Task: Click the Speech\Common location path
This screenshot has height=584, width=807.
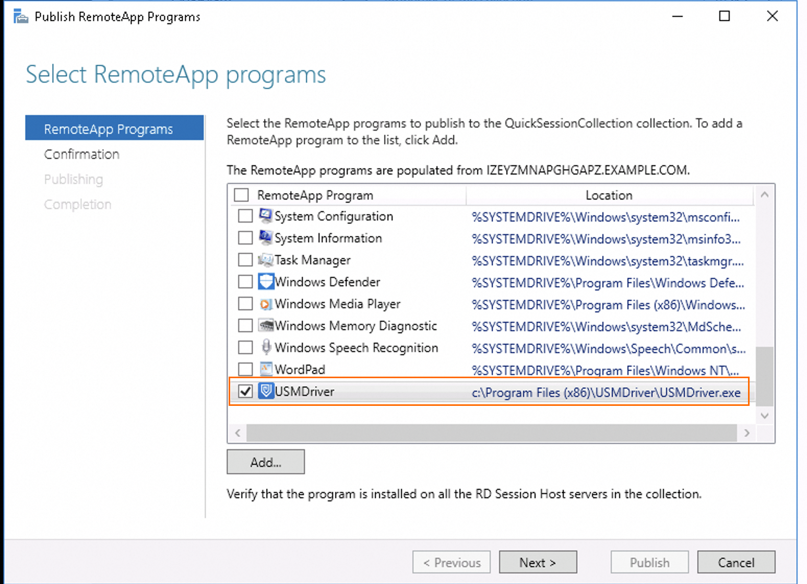Action: click(x=609, y=348)
